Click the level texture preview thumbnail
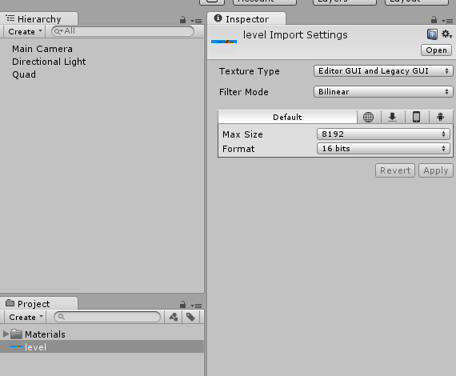This screenshot has width=456, height=376. click(x=224, y=42)
